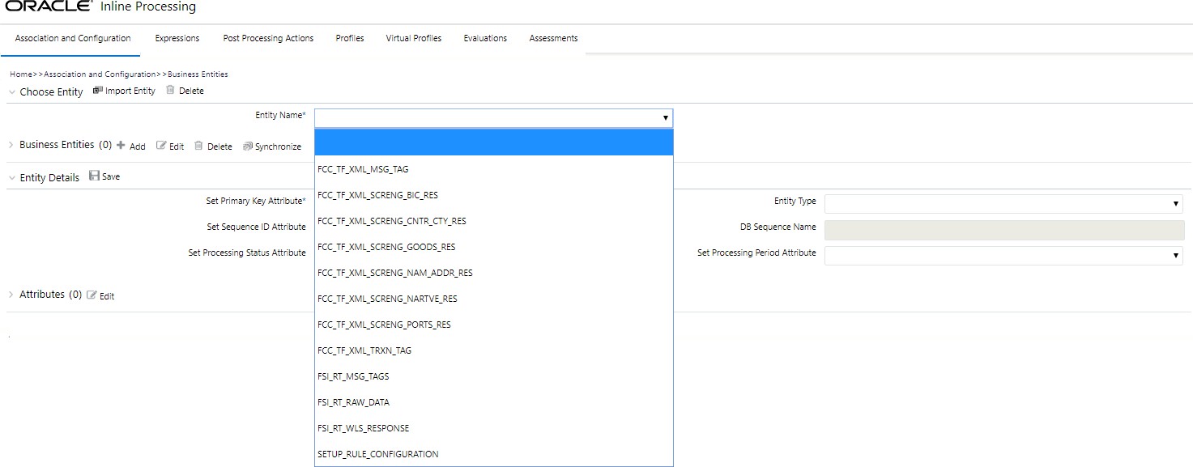Click the Import Entity icon
The height and width of the screenshot is (467, 1193).
[x=98, y=91]
